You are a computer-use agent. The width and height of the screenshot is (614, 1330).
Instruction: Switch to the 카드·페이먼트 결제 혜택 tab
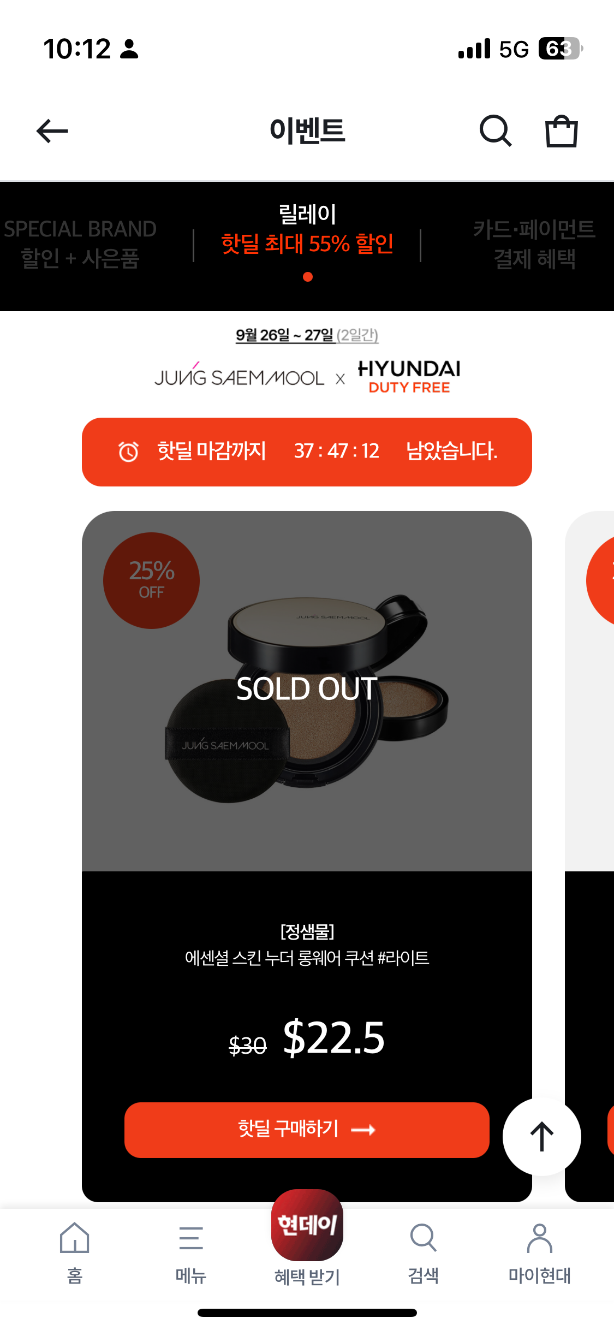(x=534, y=244)
